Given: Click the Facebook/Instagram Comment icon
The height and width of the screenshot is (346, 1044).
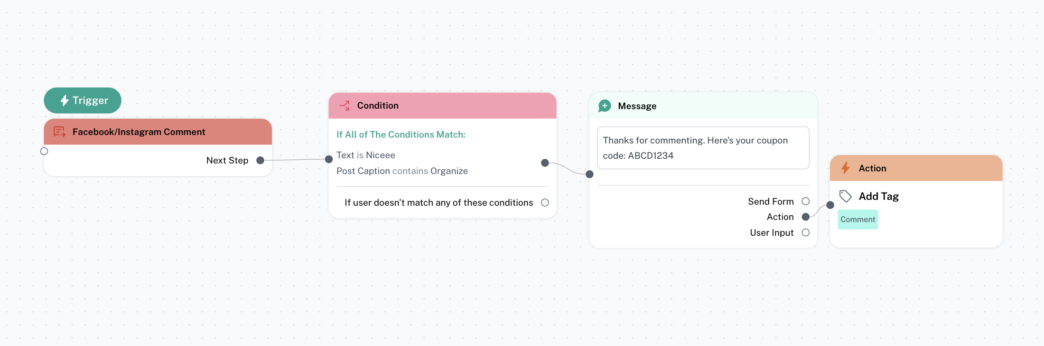Looking at the screenshot, I should click(x=59, y=132).
